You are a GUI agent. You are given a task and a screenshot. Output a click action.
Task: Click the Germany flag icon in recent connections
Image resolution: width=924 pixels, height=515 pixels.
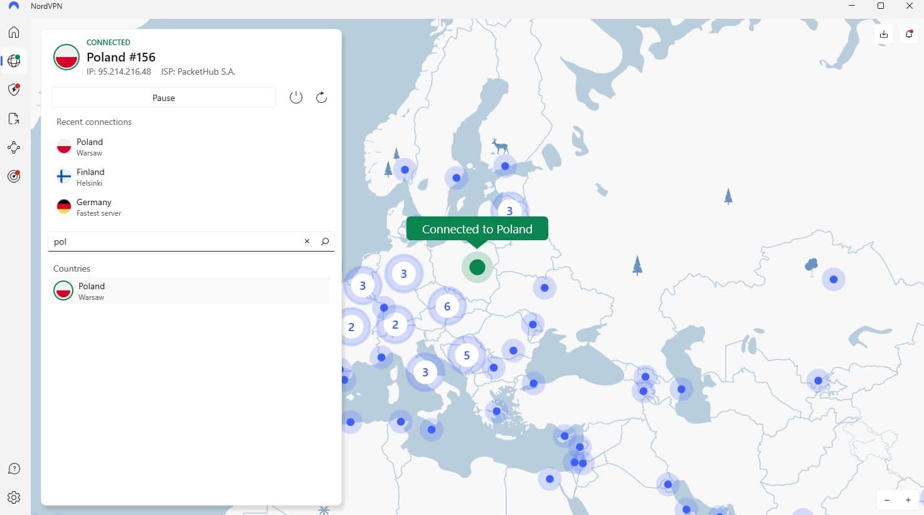[64, 207]
